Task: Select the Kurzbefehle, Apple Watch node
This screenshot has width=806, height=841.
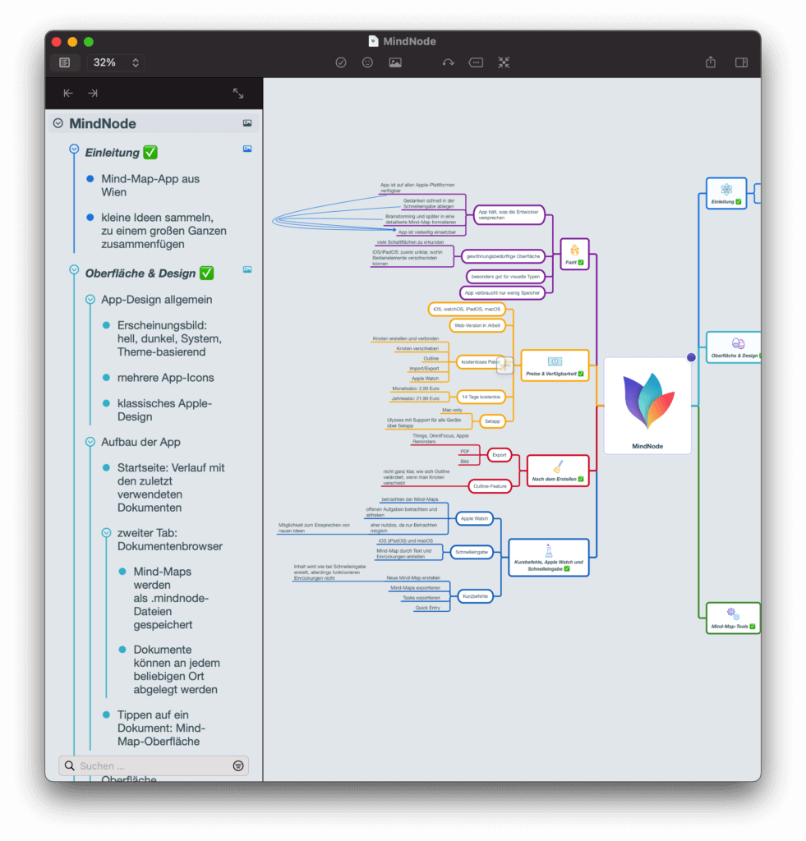Action: [x=548, y=557]
